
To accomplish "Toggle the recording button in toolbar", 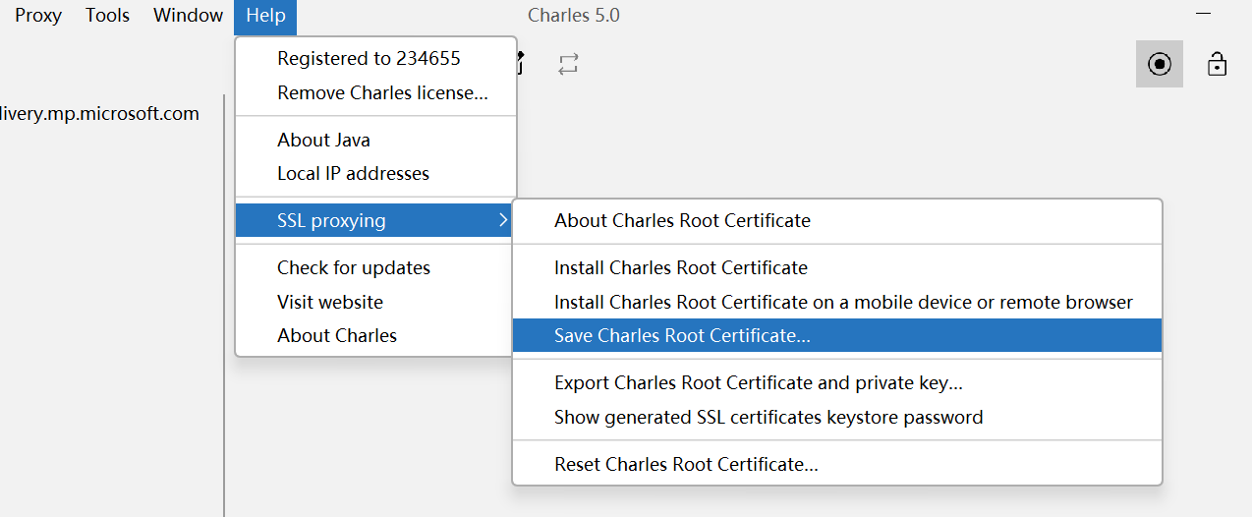I will 1160,64.
